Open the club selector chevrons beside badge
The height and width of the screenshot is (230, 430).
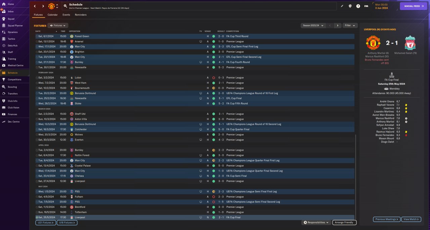point(57,6)
